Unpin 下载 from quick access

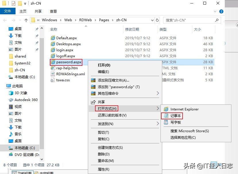(x=37, y=35)
